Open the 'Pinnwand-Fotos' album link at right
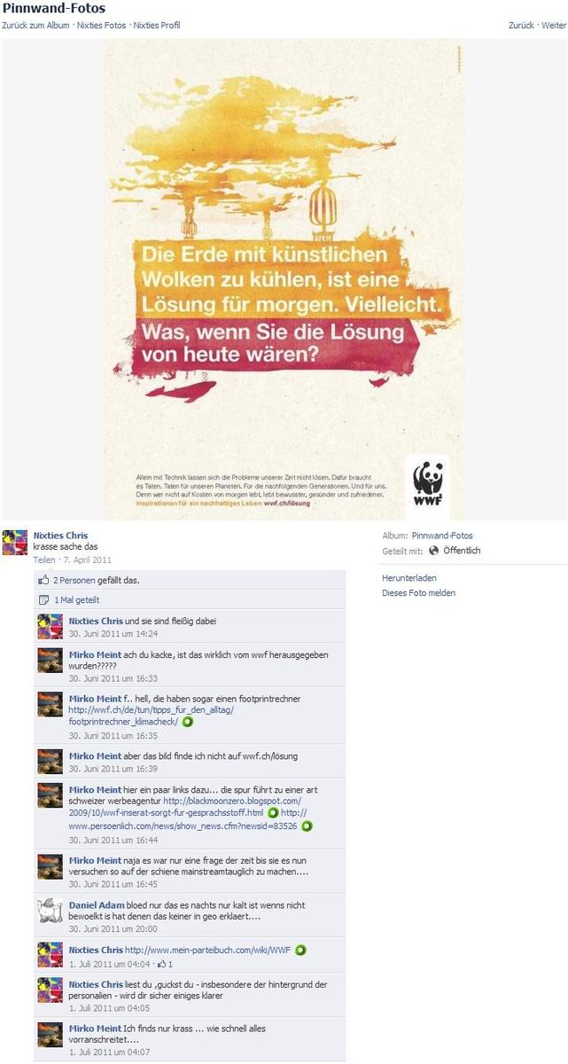Viewport: 568px width, 1064px height. 442,536
